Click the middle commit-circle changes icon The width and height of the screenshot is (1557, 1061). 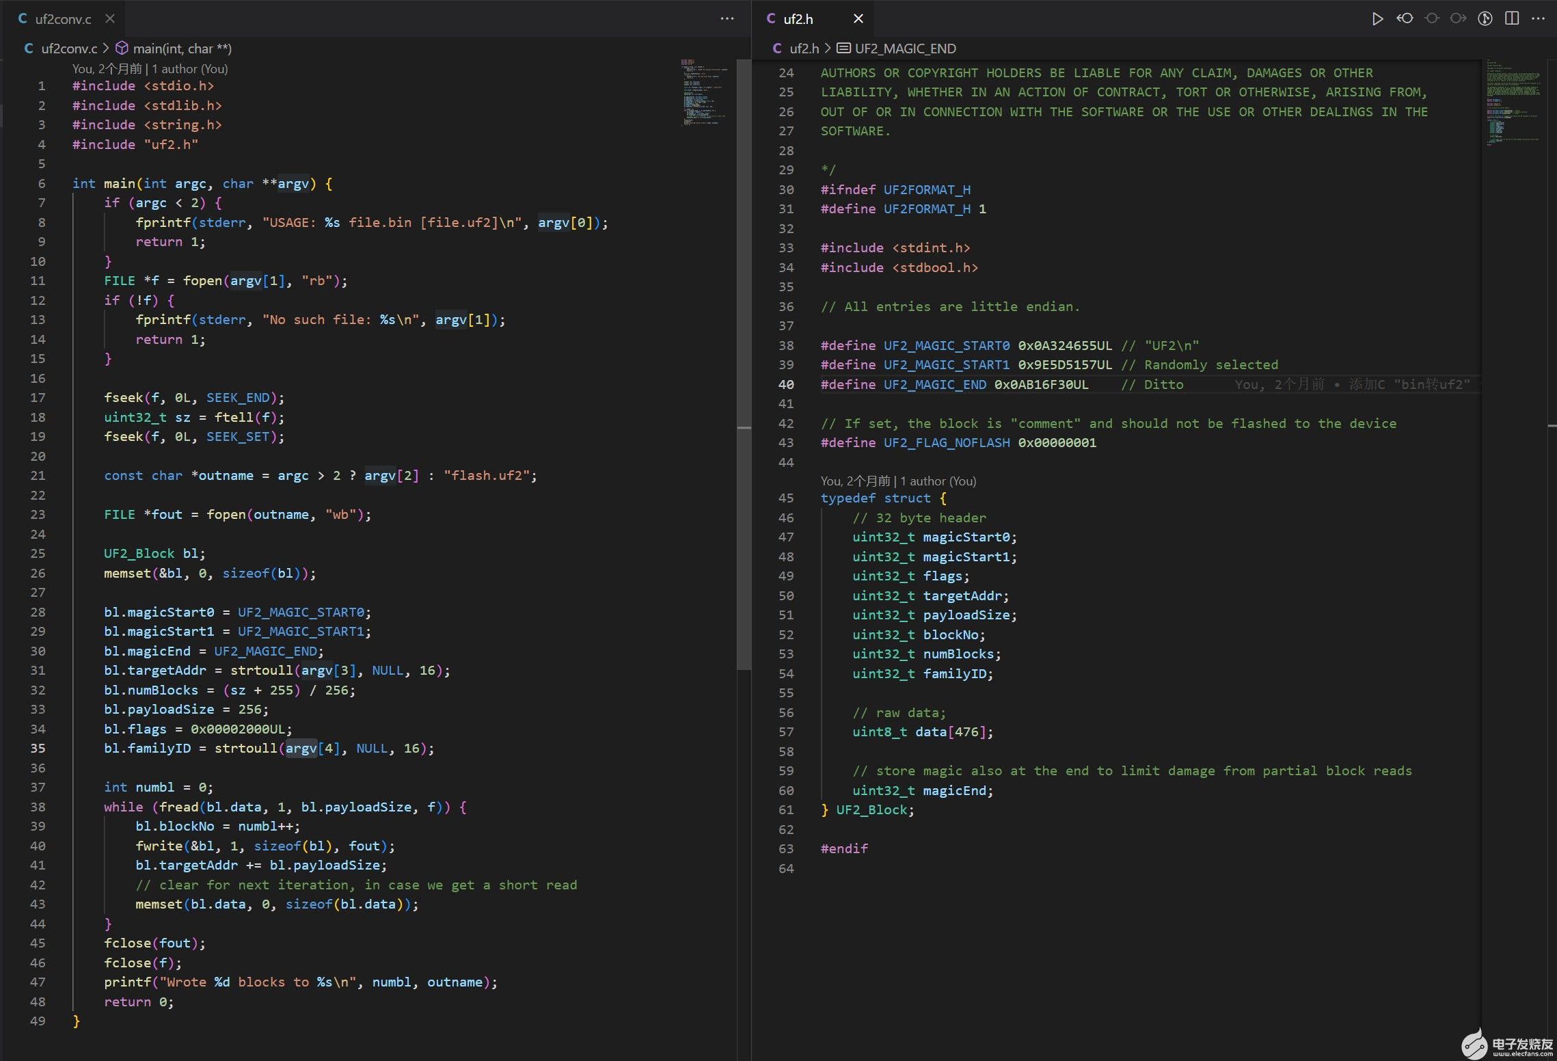click(1432, 18)
